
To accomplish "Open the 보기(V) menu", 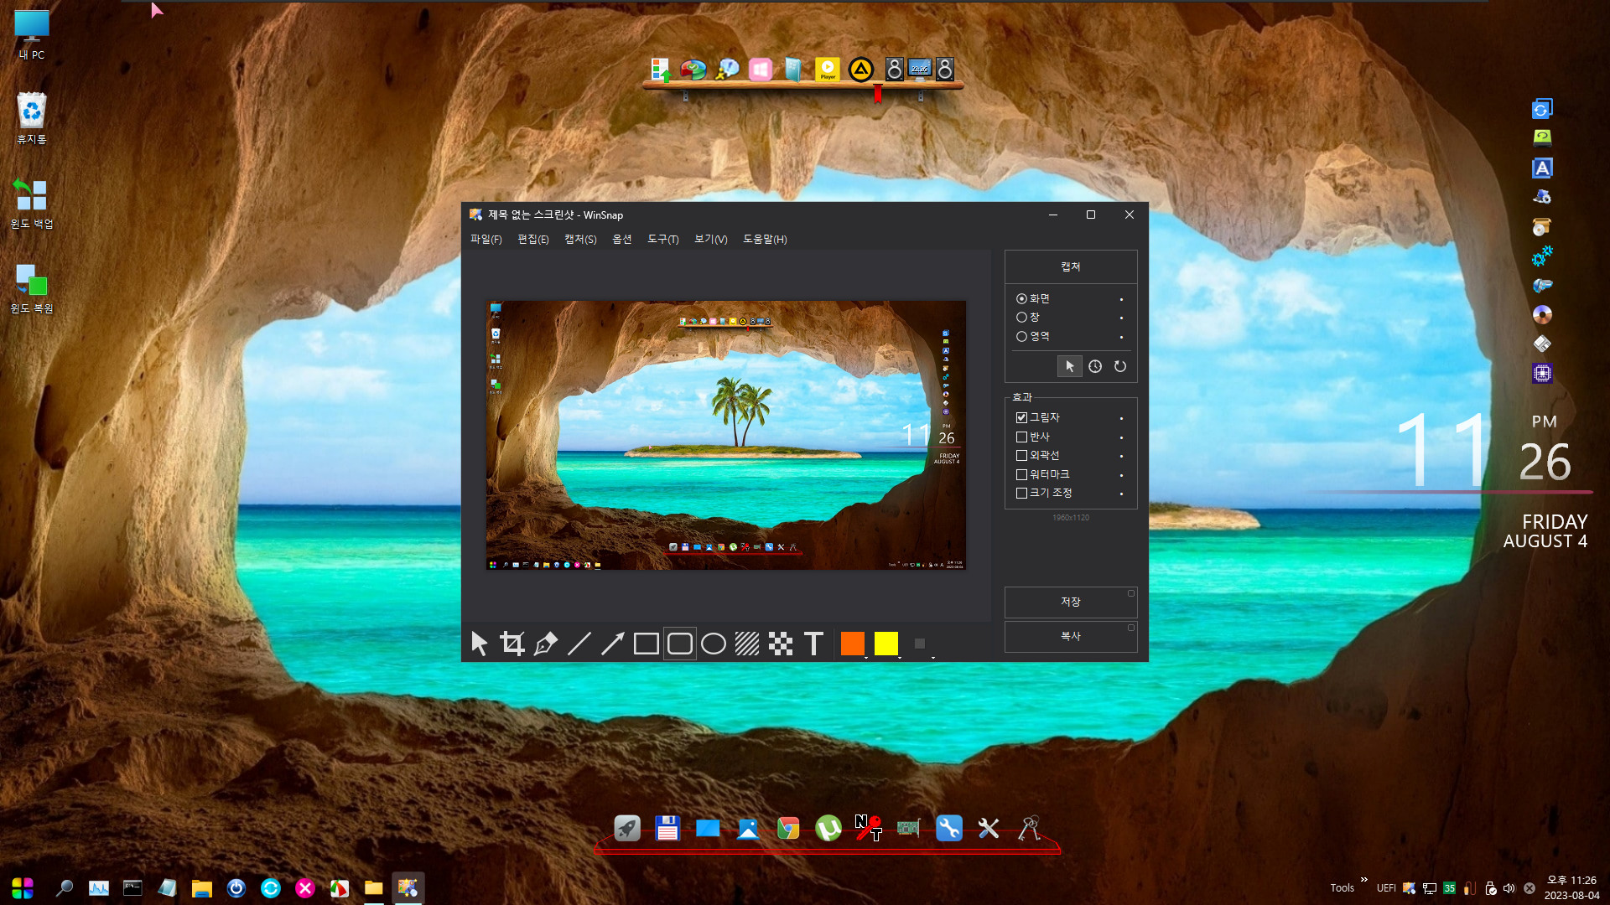I will coord(711,240).
